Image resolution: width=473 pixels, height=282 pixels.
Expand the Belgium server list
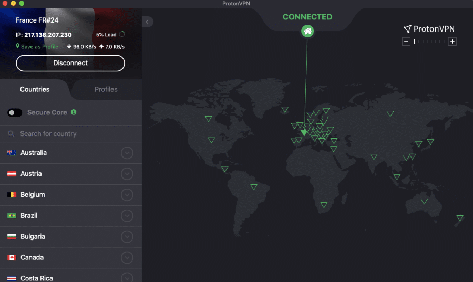pyautogui.click(x=127, y=195)
